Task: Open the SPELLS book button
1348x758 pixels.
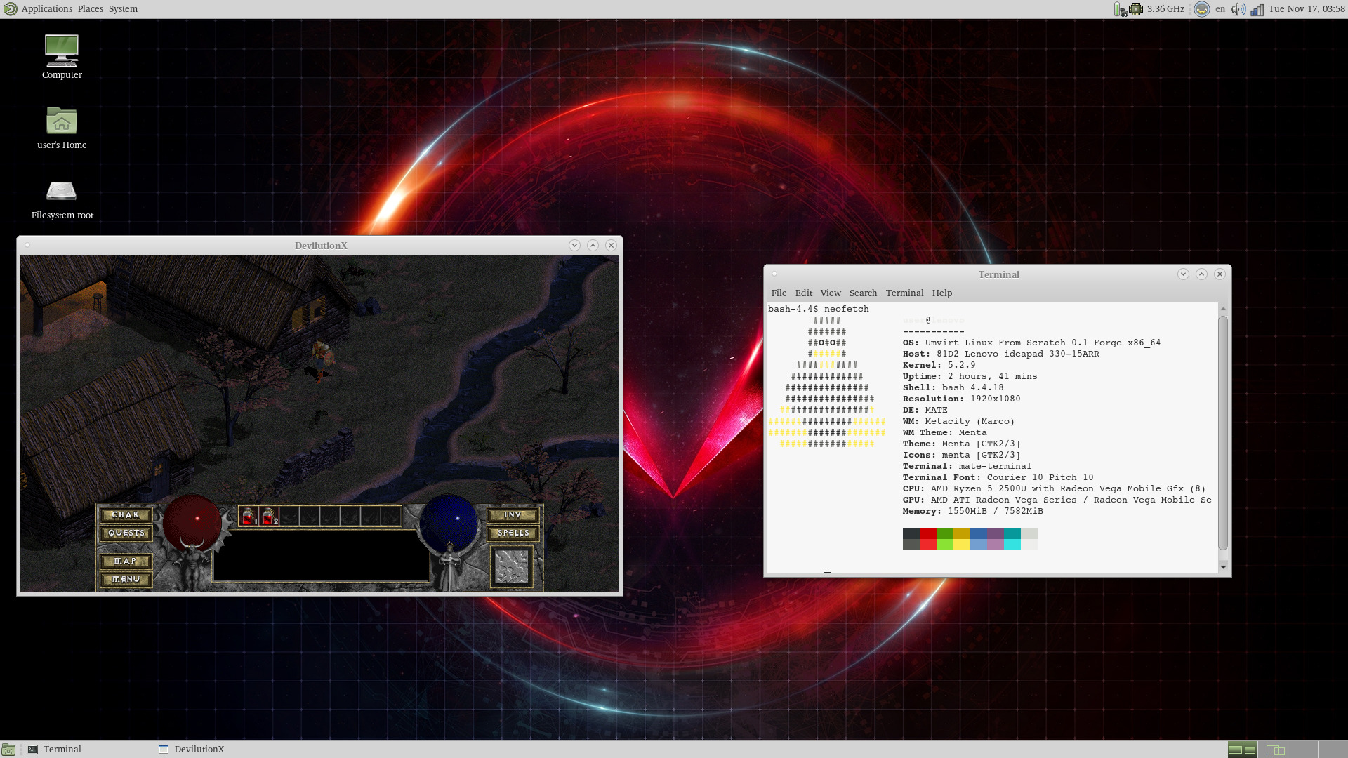Action: [x=513, y=533]
